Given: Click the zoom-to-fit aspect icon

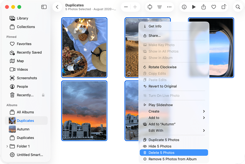Looking at the screenshot, I should (x=150, y=7).
